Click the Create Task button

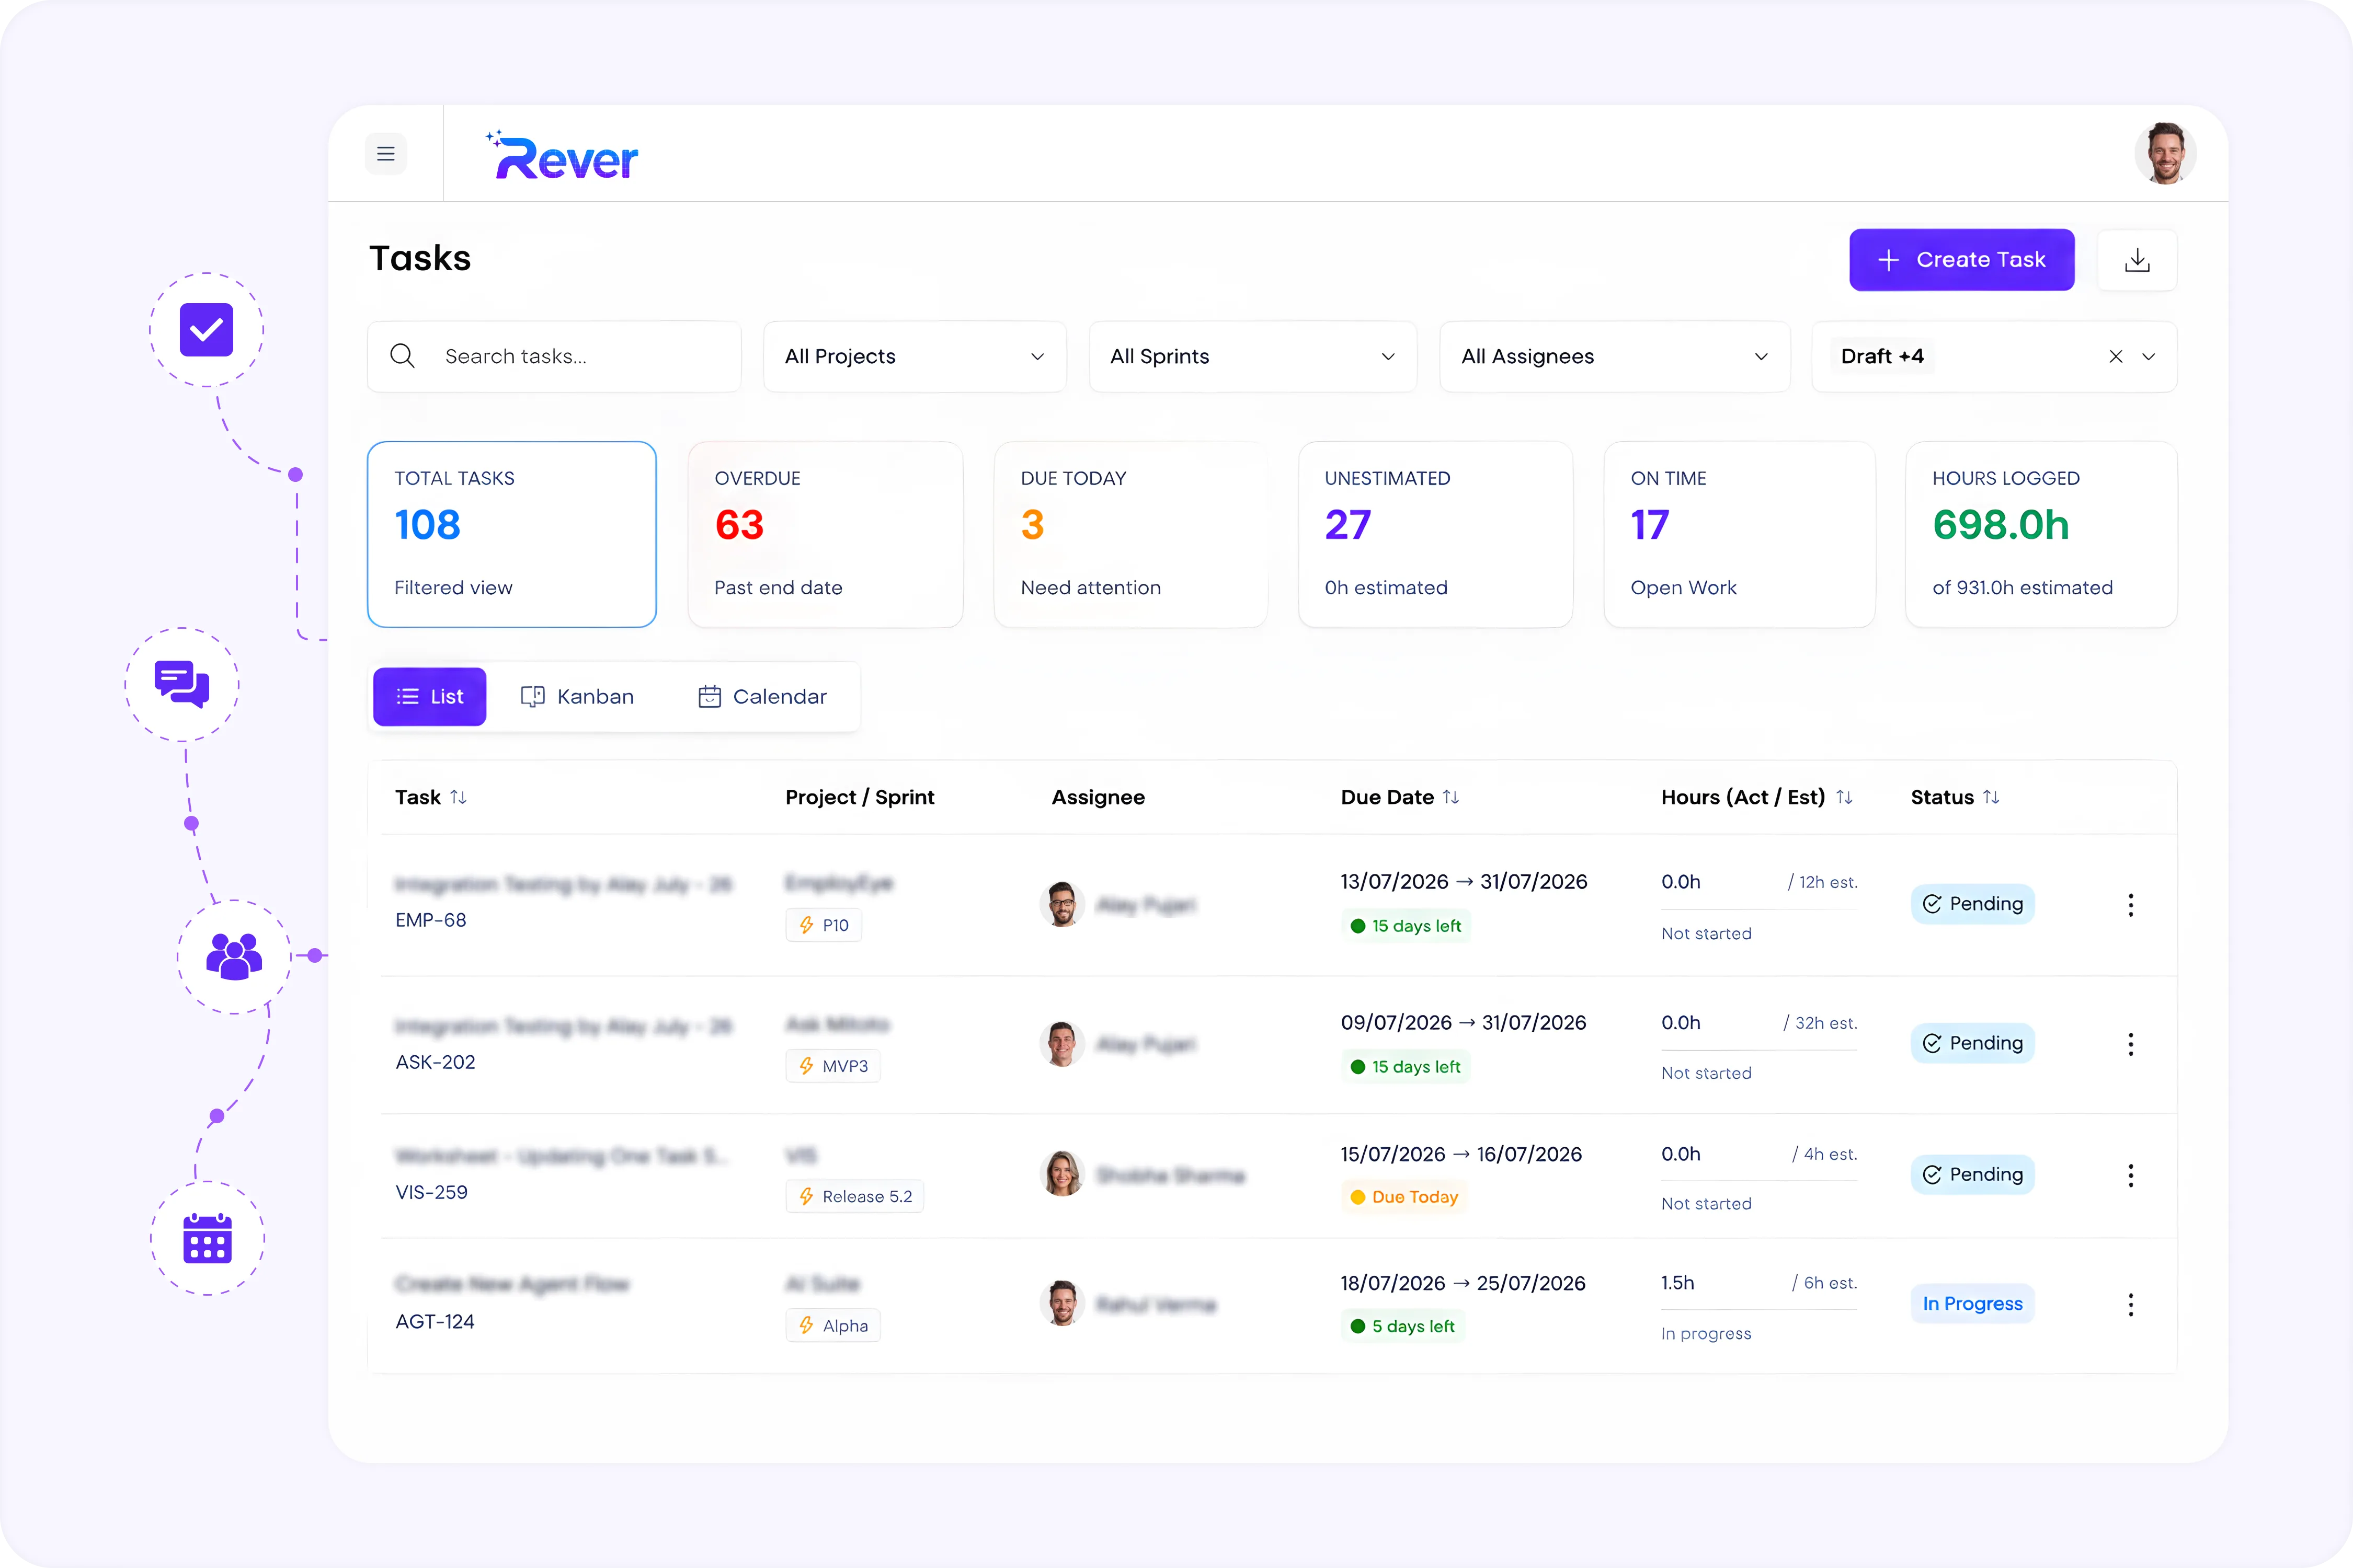[1962, 260]
